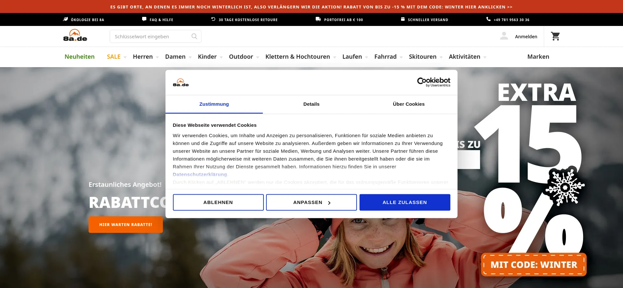Click the Anmelden login link
Viewport: 623px width, 288px height.
click(526, 37)
